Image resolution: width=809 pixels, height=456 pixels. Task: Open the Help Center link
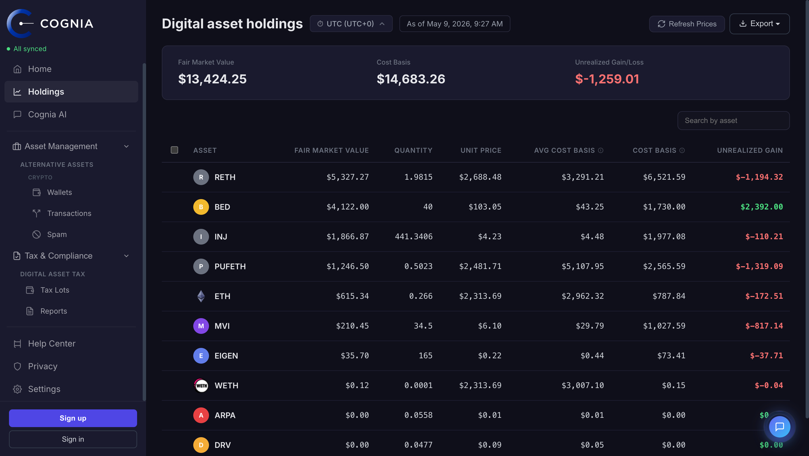coord(71,344)
